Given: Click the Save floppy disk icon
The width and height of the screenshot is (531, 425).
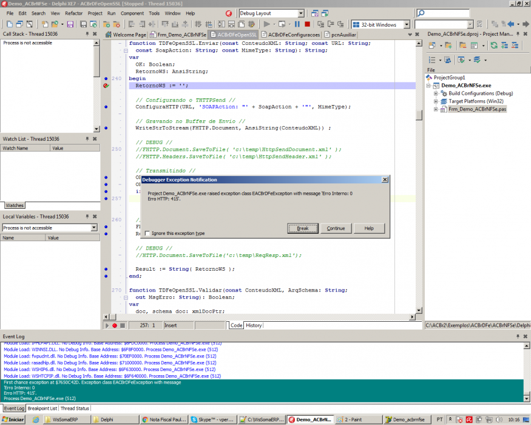Looking at the screenshot, I should (70, 24).
